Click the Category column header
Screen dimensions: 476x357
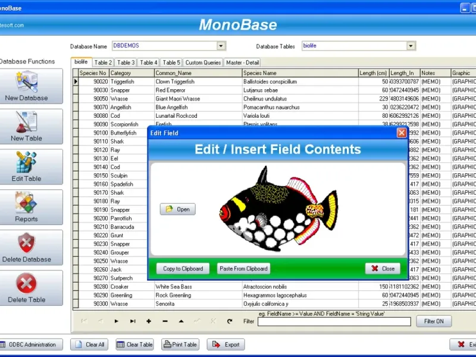point(131,73)
